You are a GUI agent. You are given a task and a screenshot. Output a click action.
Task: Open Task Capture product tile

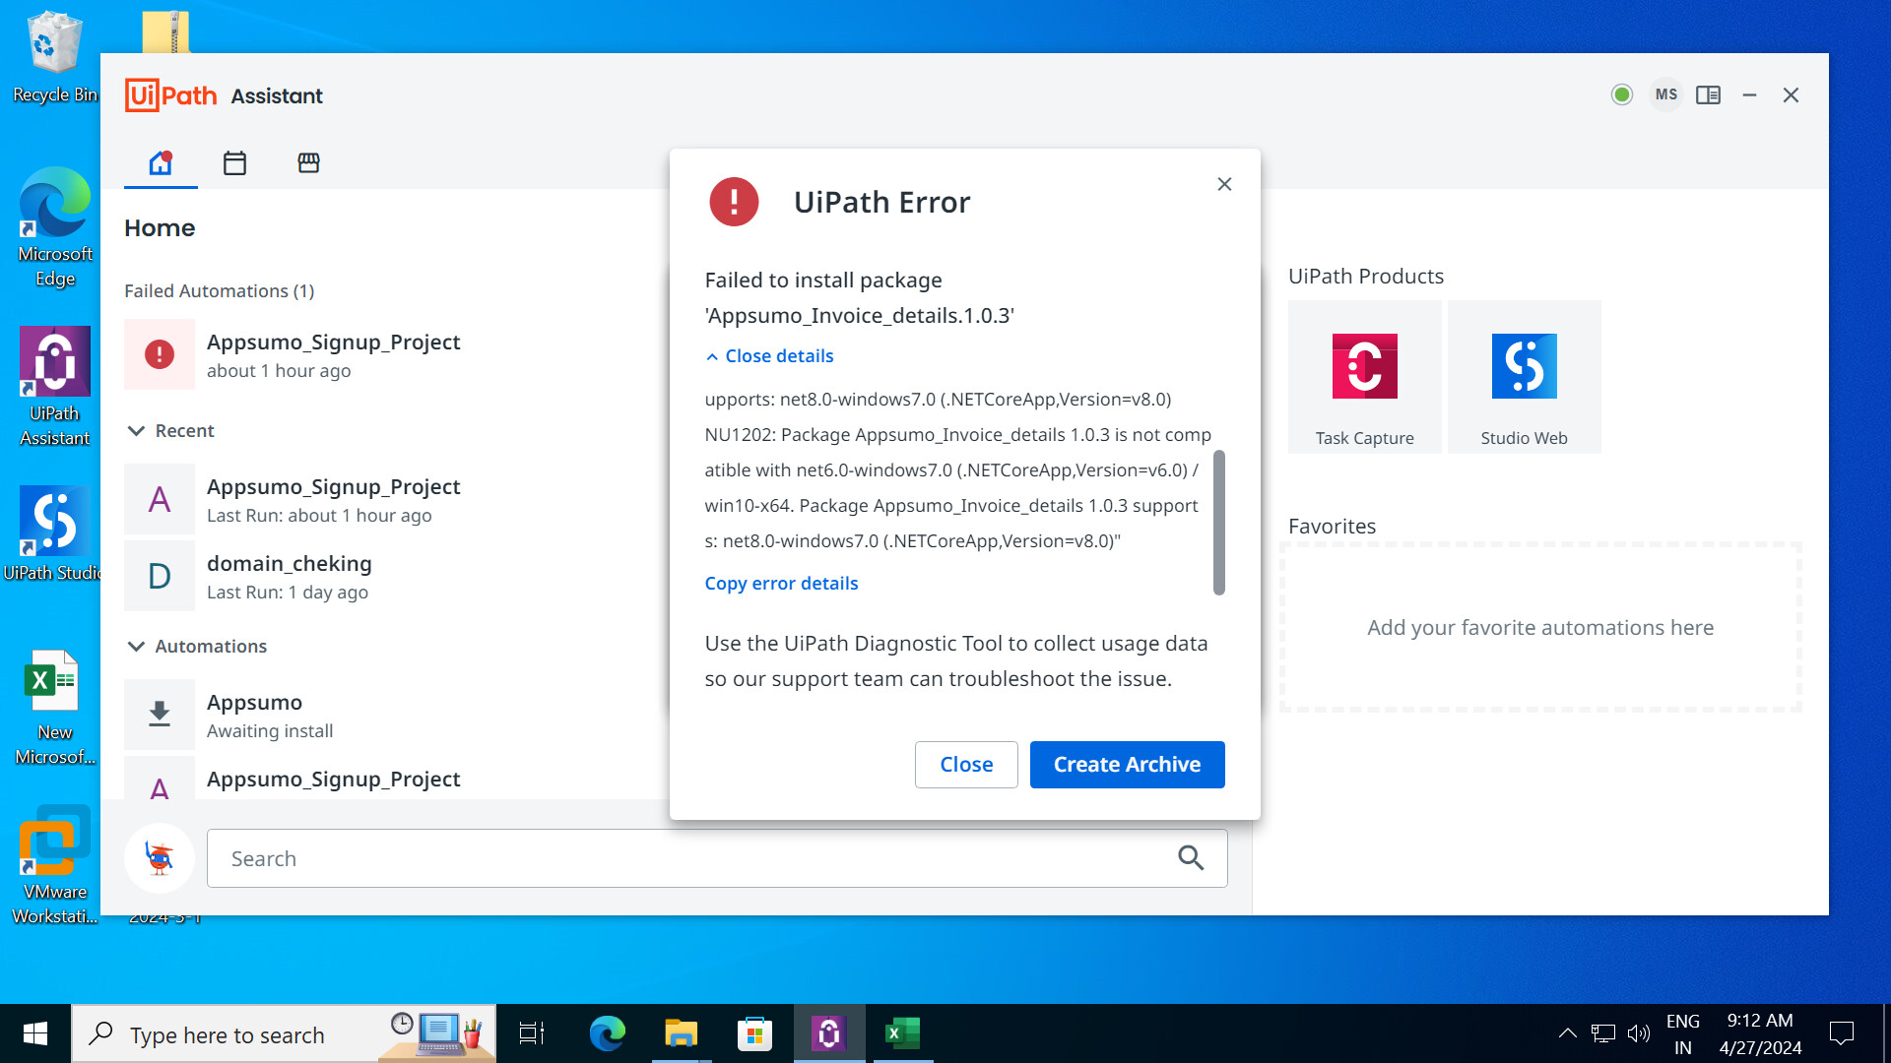(x=1364, y=377)
